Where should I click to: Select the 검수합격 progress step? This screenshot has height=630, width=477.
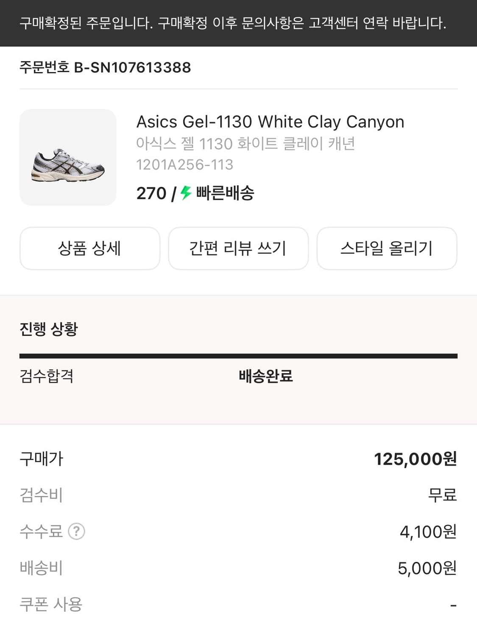(x=47, y=376)
